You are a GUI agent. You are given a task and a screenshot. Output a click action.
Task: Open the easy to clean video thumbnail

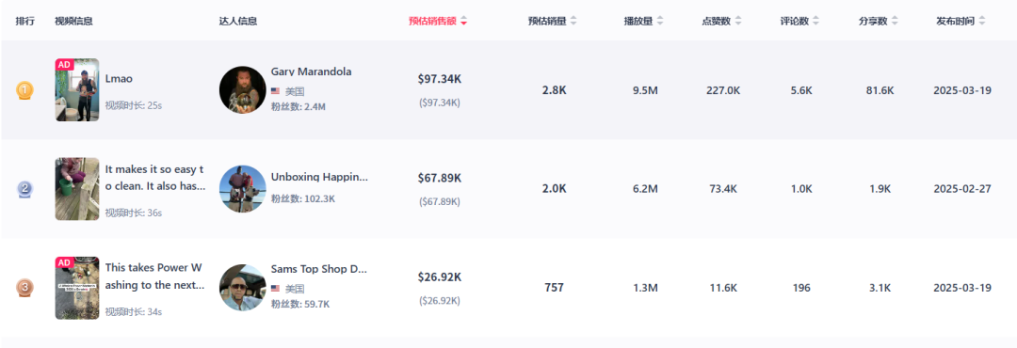click(77, 189)
